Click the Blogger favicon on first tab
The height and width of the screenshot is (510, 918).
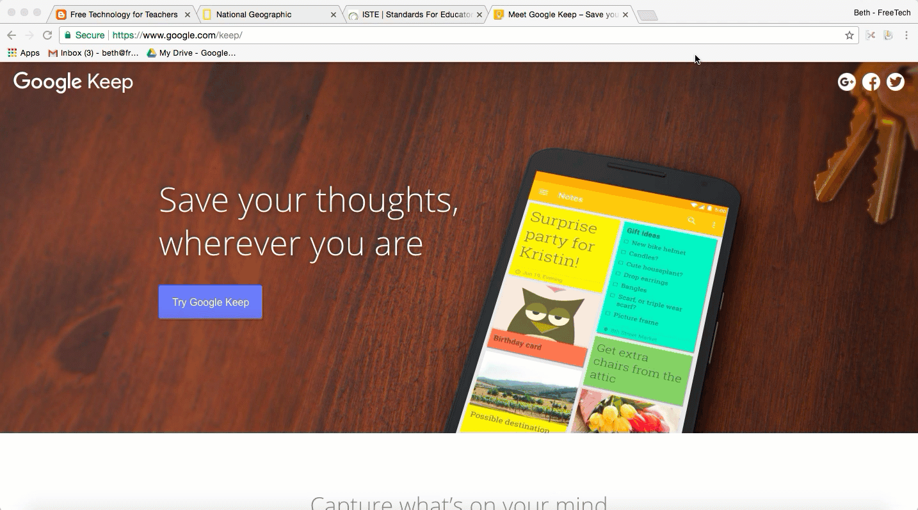pos(61,15)
